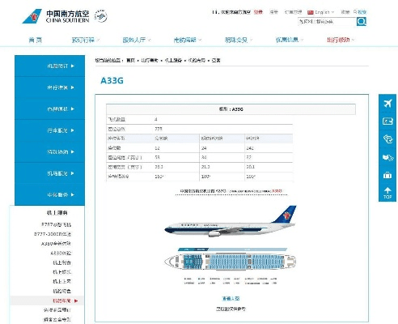
Task: Click the red login link in header
Action: coord(258,12)
